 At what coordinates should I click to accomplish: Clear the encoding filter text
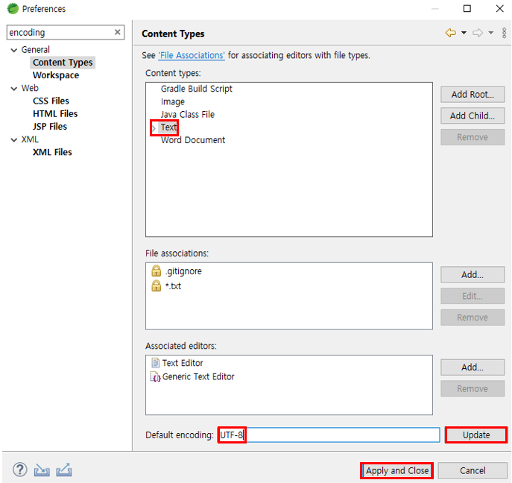[117, 32]
